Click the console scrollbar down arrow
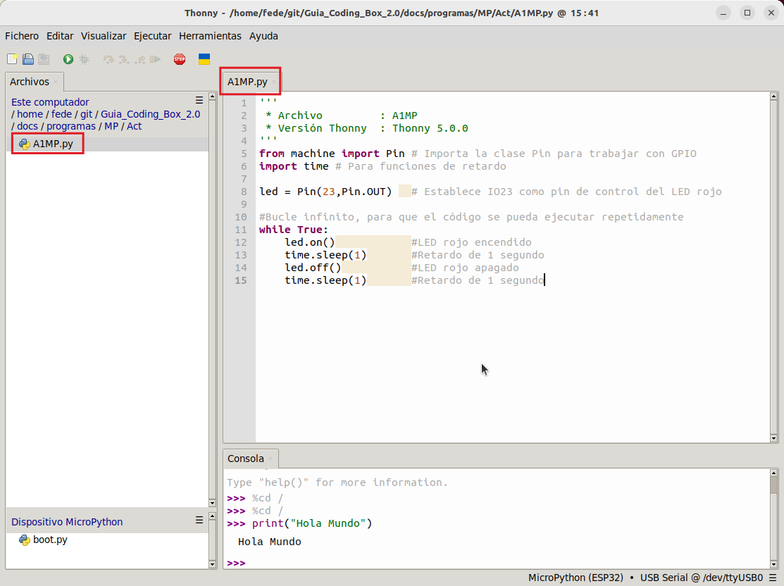Viewport: 784px width, 586px height. tap(773, 564)
